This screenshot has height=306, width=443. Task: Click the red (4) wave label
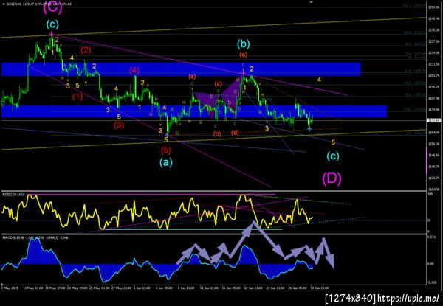click(134, 71)
